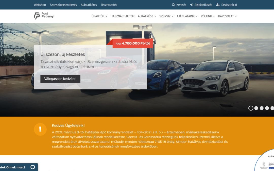Click the Széchenyi badge in the corner

pos(264,160)
